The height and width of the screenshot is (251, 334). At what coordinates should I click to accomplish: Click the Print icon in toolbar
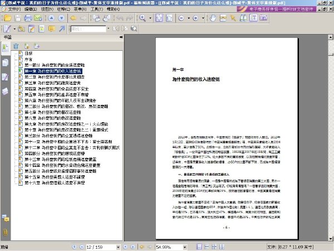click(28, 18)
